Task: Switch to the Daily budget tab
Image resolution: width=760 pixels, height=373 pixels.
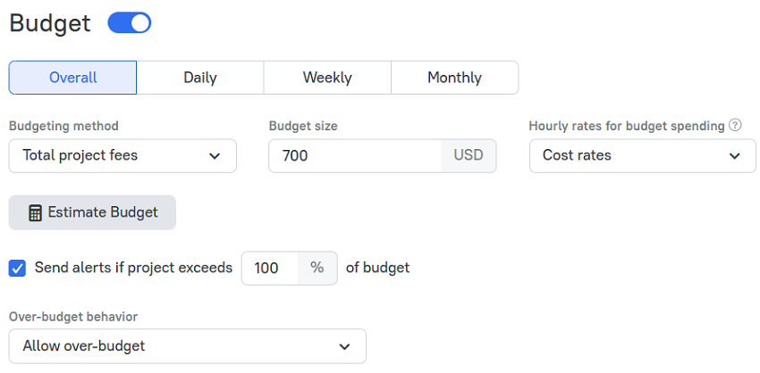Action: 200,78
